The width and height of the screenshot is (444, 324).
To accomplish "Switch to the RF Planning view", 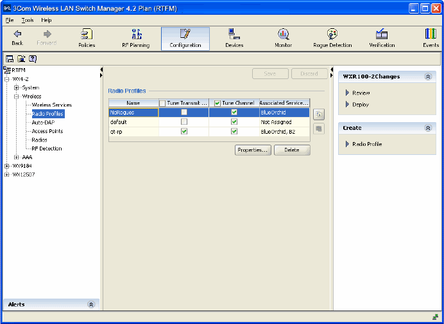I will (135, 39).
